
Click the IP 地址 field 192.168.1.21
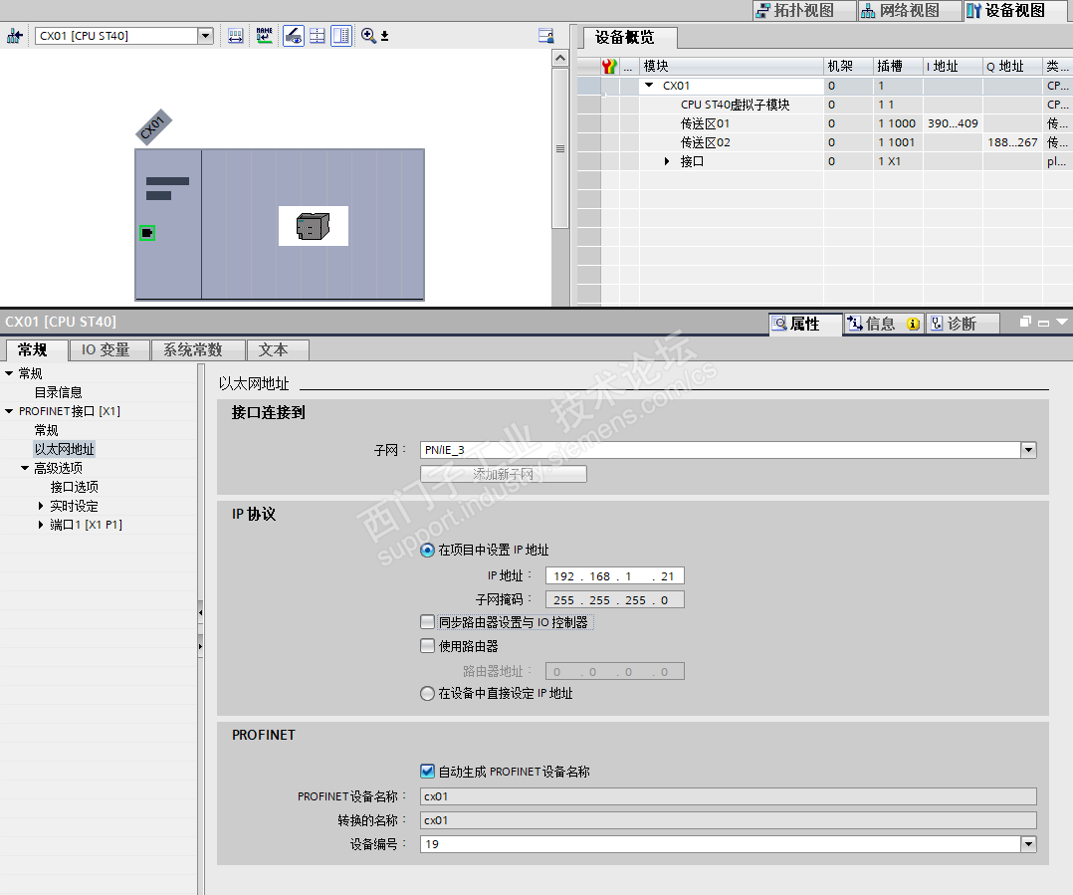tap(614, 576)
